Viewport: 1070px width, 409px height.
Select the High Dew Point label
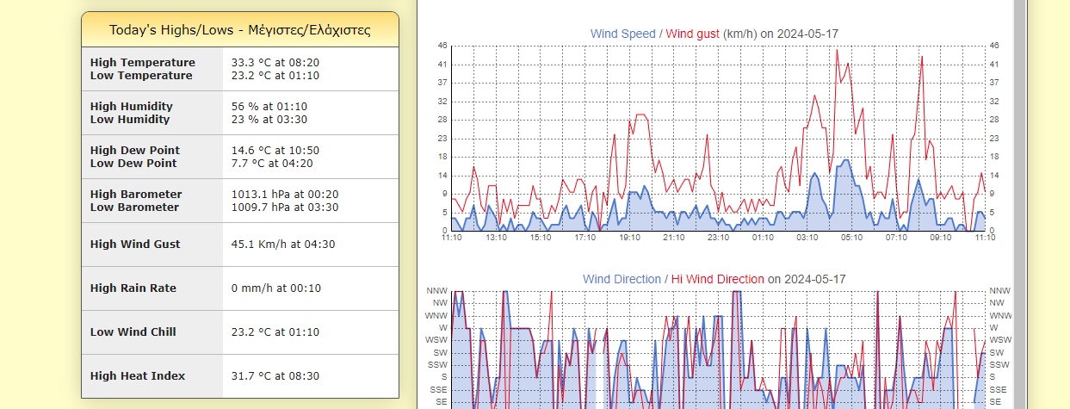pos(135,151)
